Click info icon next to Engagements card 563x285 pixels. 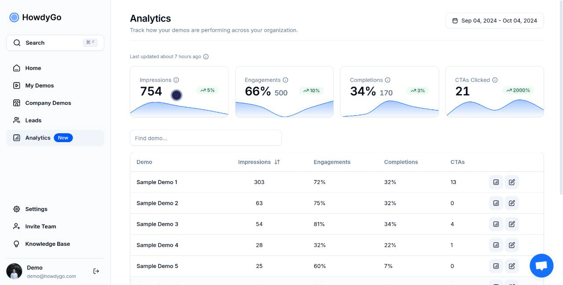pos(285,80)
